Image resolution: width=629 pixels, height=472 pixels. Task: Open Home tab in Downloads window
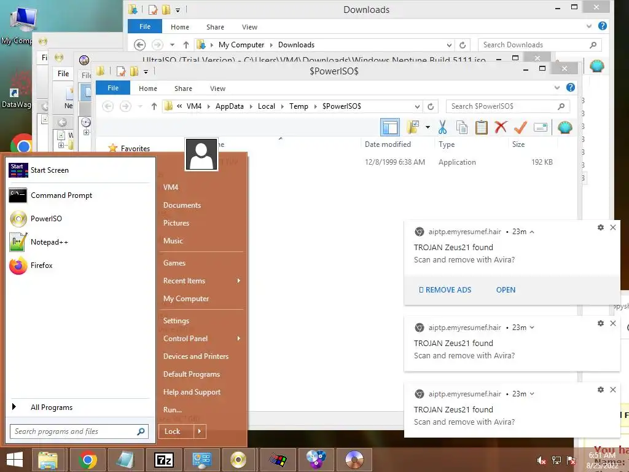[180, 27]
